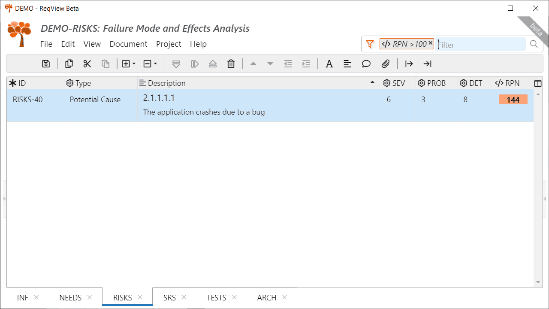This screenshot has height=309, width=549.
Task: Sort by the Description column header
Action: pyautogui.click(x=259, y=83)
